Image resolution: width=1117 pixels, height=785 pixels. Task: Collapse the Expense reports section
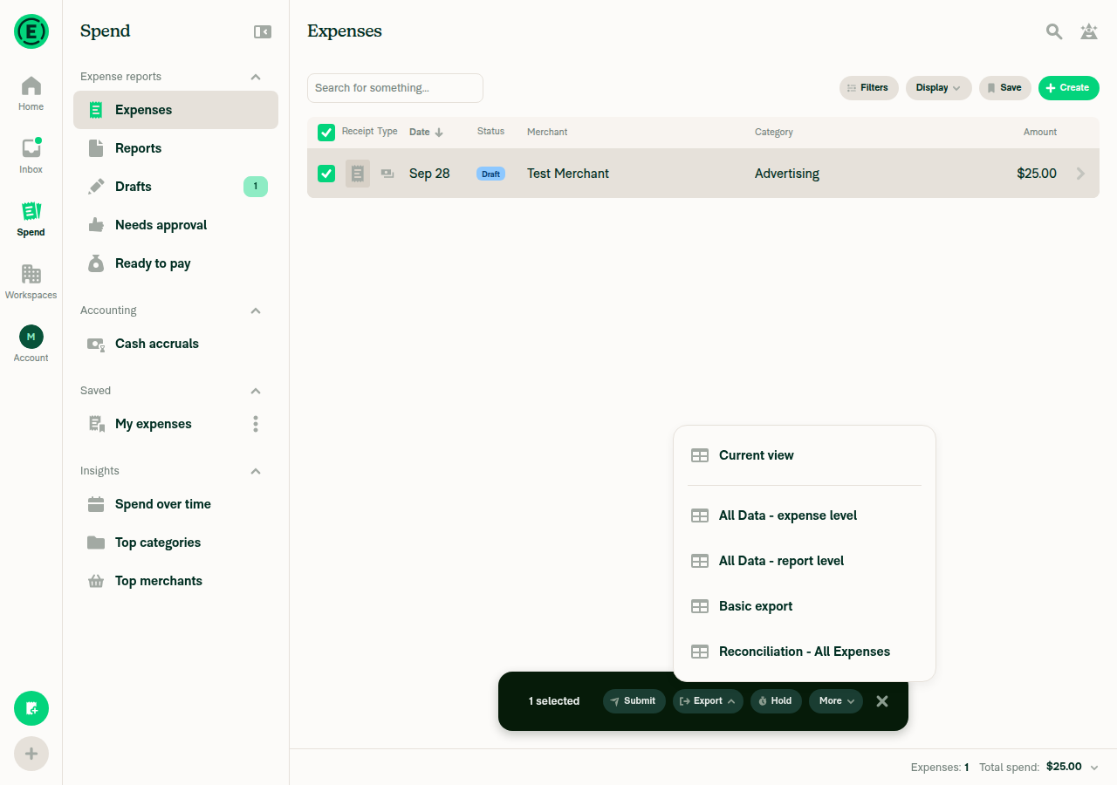tap(256, 77)
